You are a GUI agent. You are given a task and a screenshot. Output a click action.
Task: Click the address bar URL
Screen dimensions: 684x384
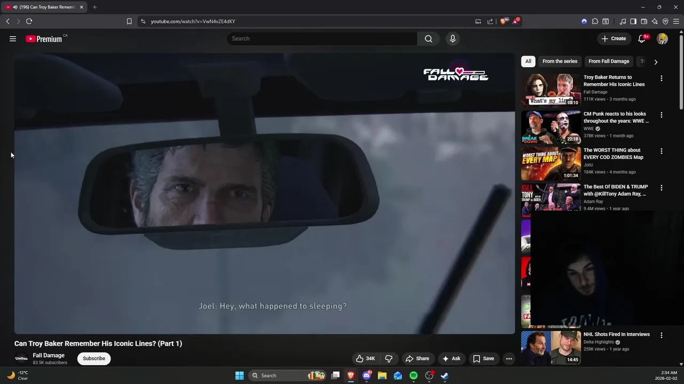point(193,21)
